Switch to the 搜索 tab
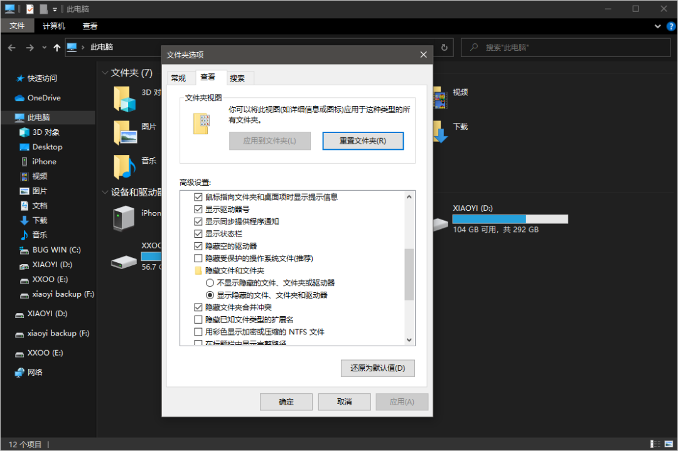The height and width of the screenshot is (451, 678). point(237,78)
